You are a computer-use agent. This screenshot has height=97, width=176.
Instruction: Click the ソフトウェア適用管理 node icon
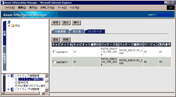pos(12,76)
